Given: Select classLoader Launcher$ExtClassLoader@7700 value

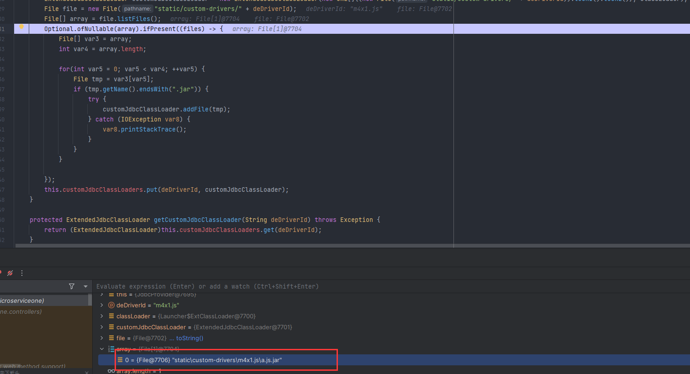Looking at the screenshot, I should tap(207, 316).
